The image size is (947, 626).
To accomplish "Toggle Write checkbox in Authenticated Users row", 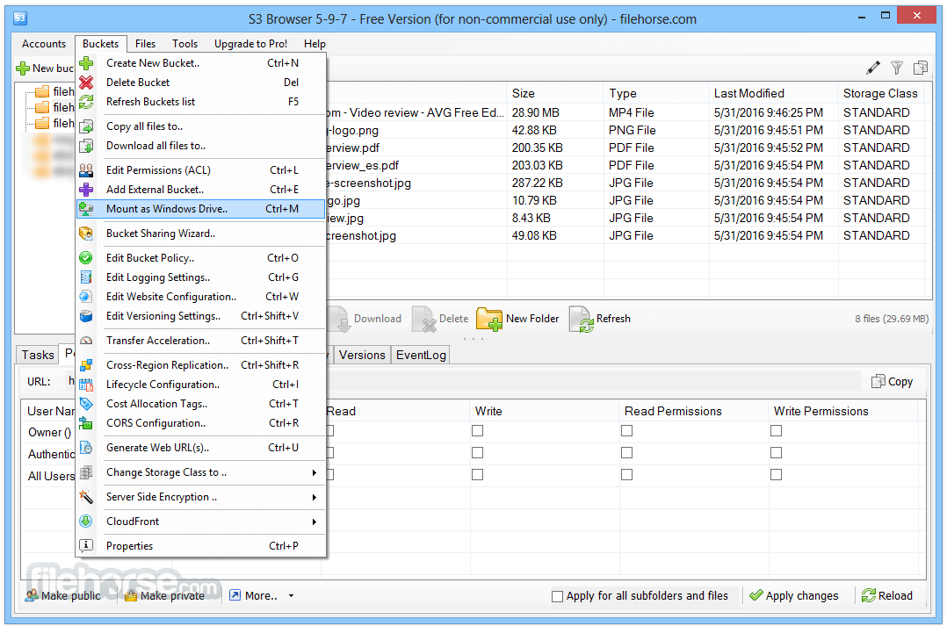I will tap(478, 453).
